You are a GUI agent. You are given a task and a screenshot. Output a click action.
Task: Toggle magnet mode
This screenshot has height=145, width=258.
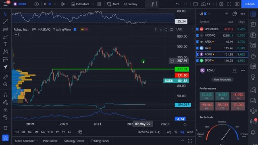5,95
